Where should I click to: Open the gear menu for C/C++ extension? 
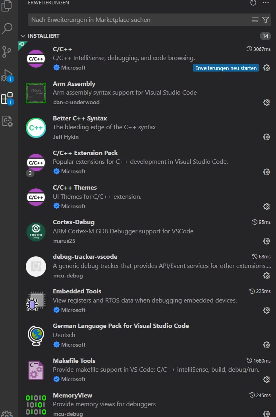267,68
